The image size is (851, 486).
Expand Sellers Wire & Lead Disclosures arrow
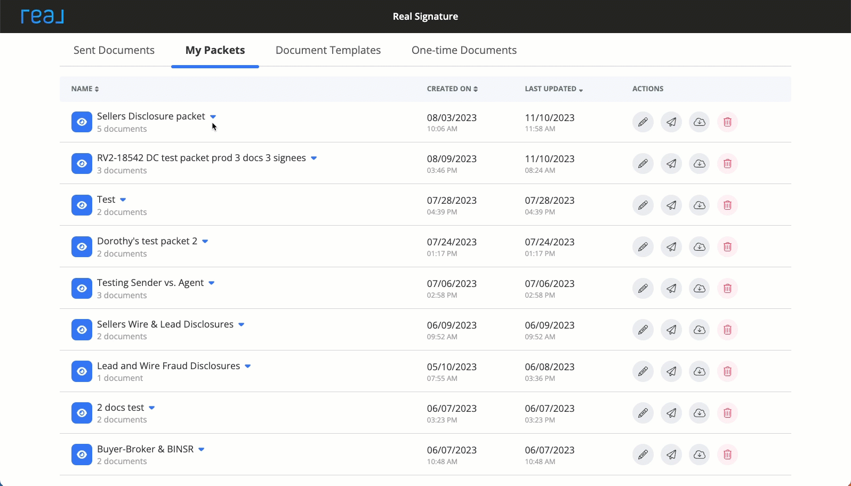(x=242, y=325)
